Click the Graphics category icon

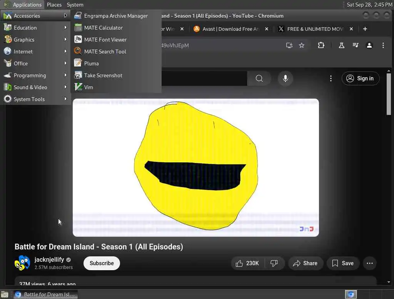pyautogui.click(x=8, y=40)
